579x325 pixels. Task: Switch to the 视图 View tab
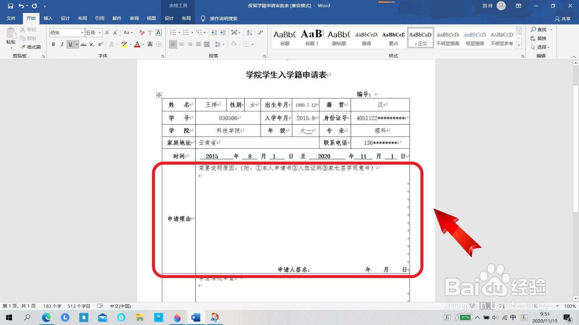click(151, 18)
